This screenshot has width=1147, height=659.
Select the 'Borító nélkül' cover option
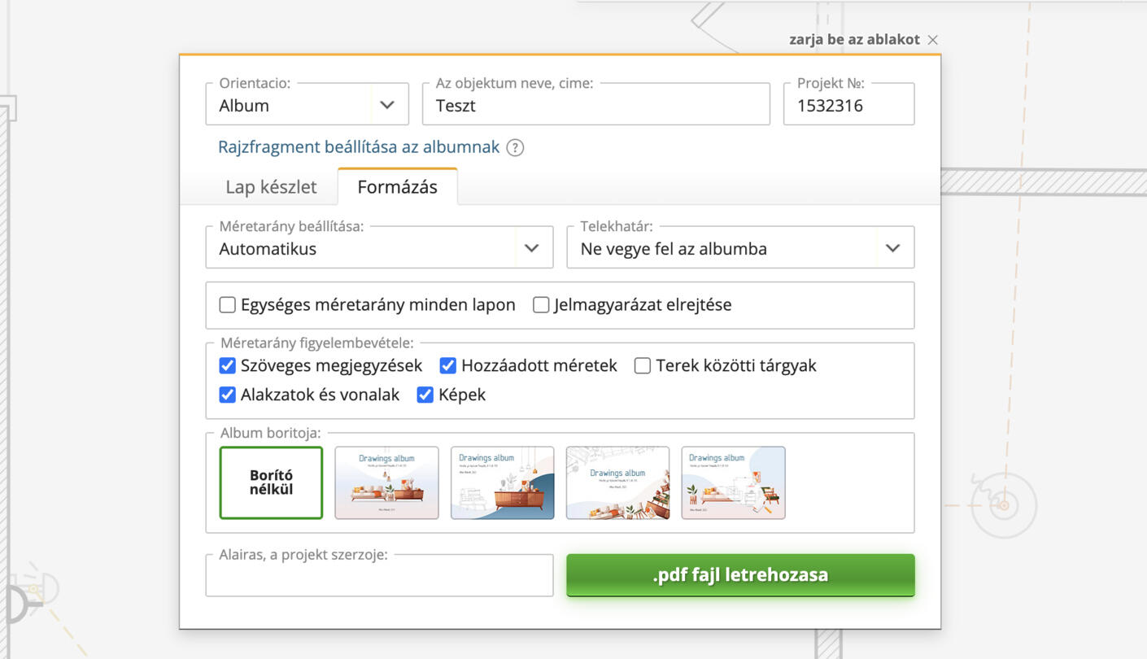[x=271, y=482]
